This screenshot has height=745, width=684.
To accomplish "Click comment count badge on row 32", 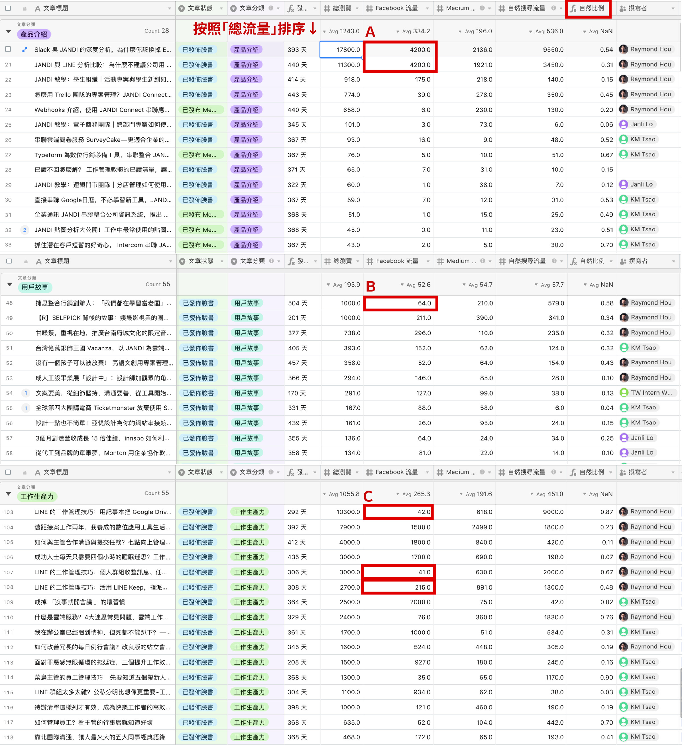I will click(x=25, y=230).
